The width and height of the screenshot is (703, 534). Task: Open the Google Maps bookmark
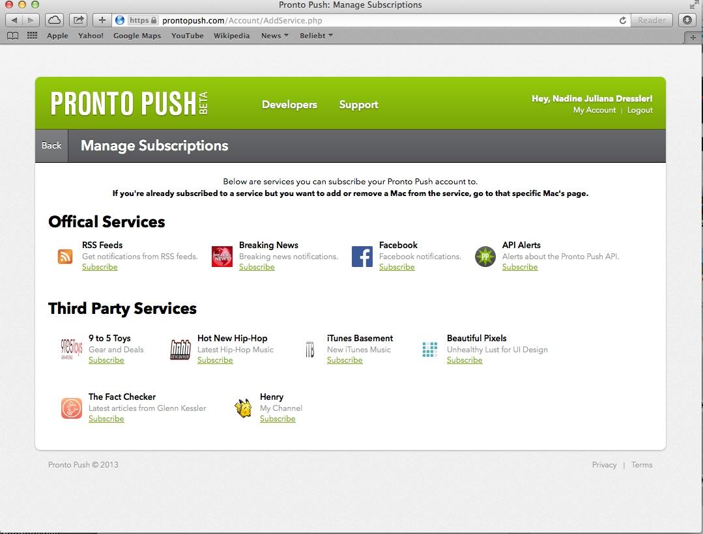137,36
